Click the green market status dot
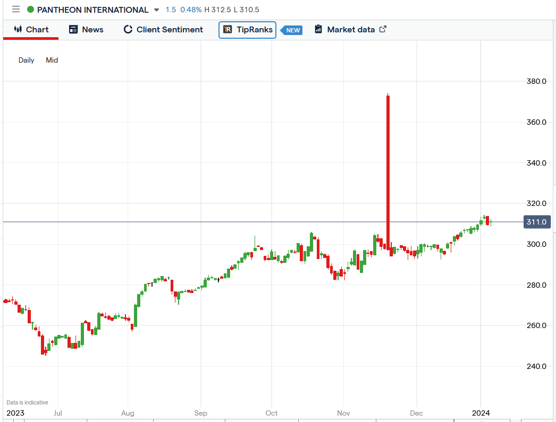This screenshot has height=422, width=556. tap(30, 10)
